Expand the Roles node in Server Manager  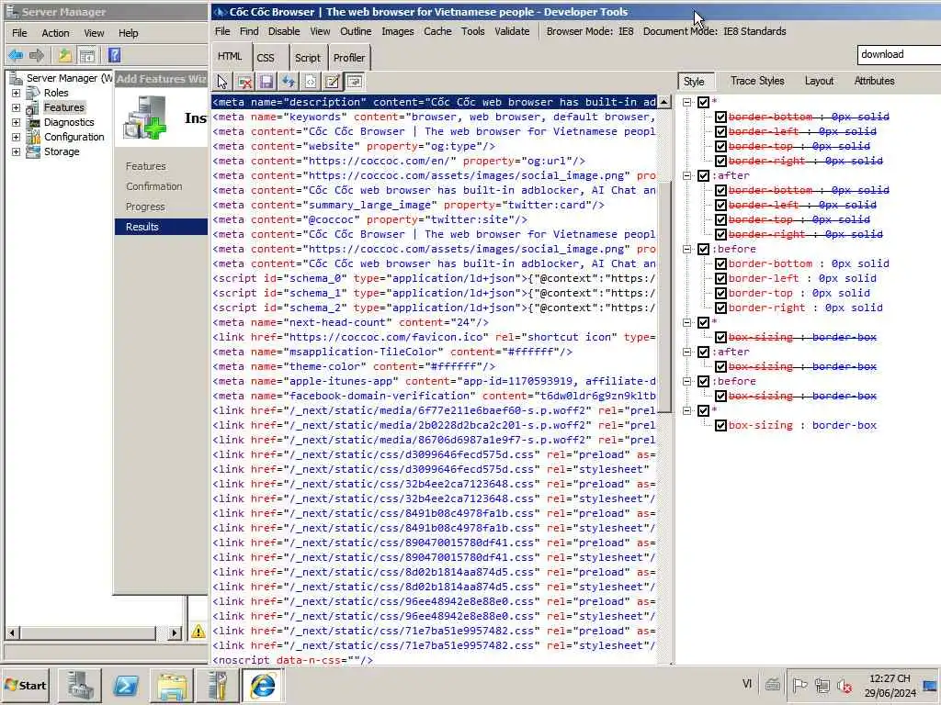point(17,93)
